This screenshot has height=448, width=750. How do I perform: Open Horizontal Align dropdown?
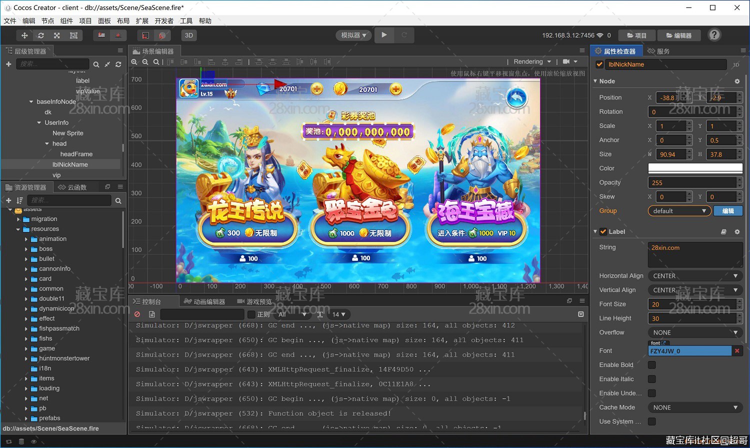pyautogui.click(x=695, y=276)
